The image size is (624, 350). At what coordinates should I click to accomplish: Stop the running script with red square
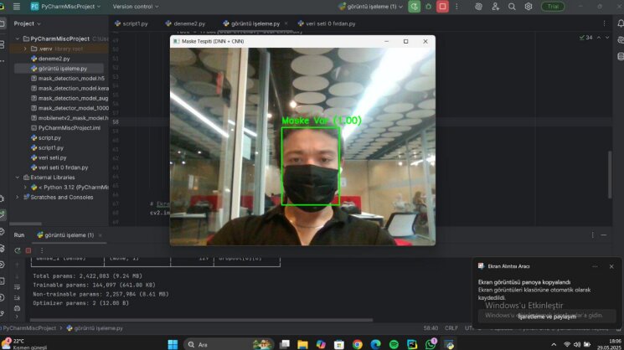pyautogui.click(x=442, y=7)
